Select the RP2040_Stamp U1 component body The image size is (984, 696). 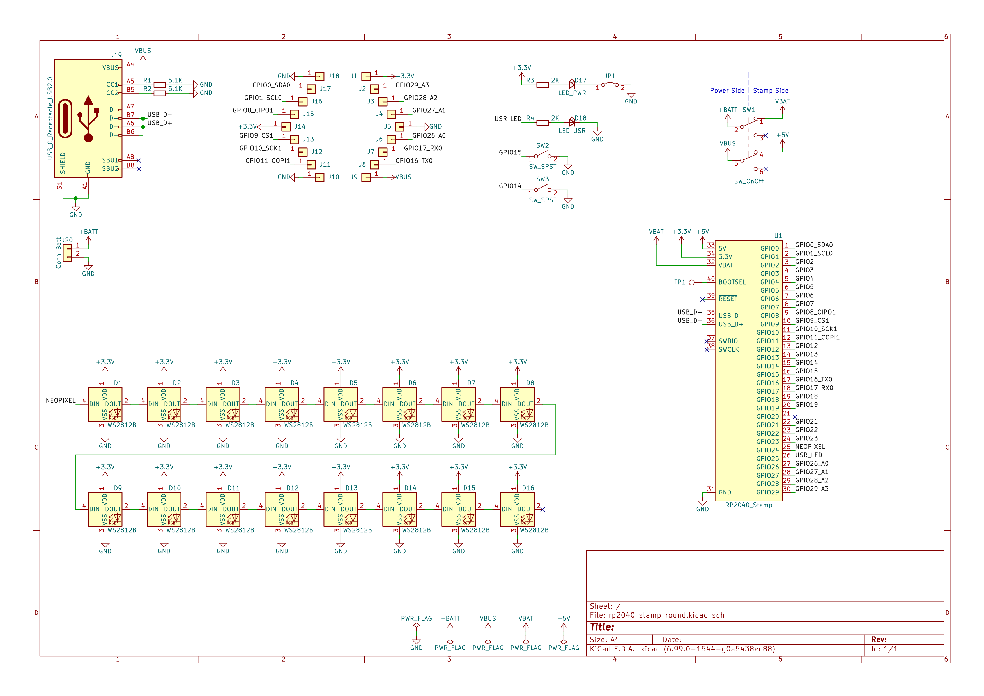point(748,370)
